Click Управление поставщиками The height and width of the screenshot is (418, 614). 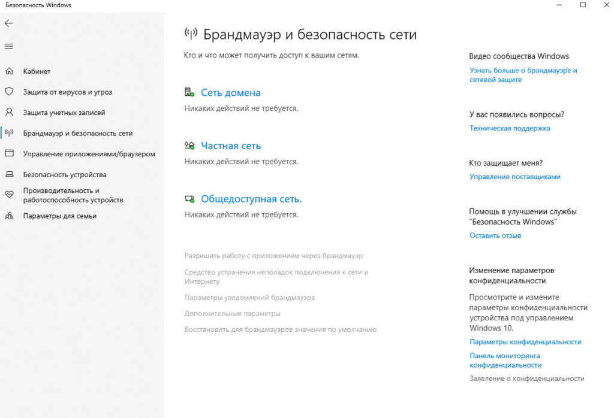tap(515, 176)
